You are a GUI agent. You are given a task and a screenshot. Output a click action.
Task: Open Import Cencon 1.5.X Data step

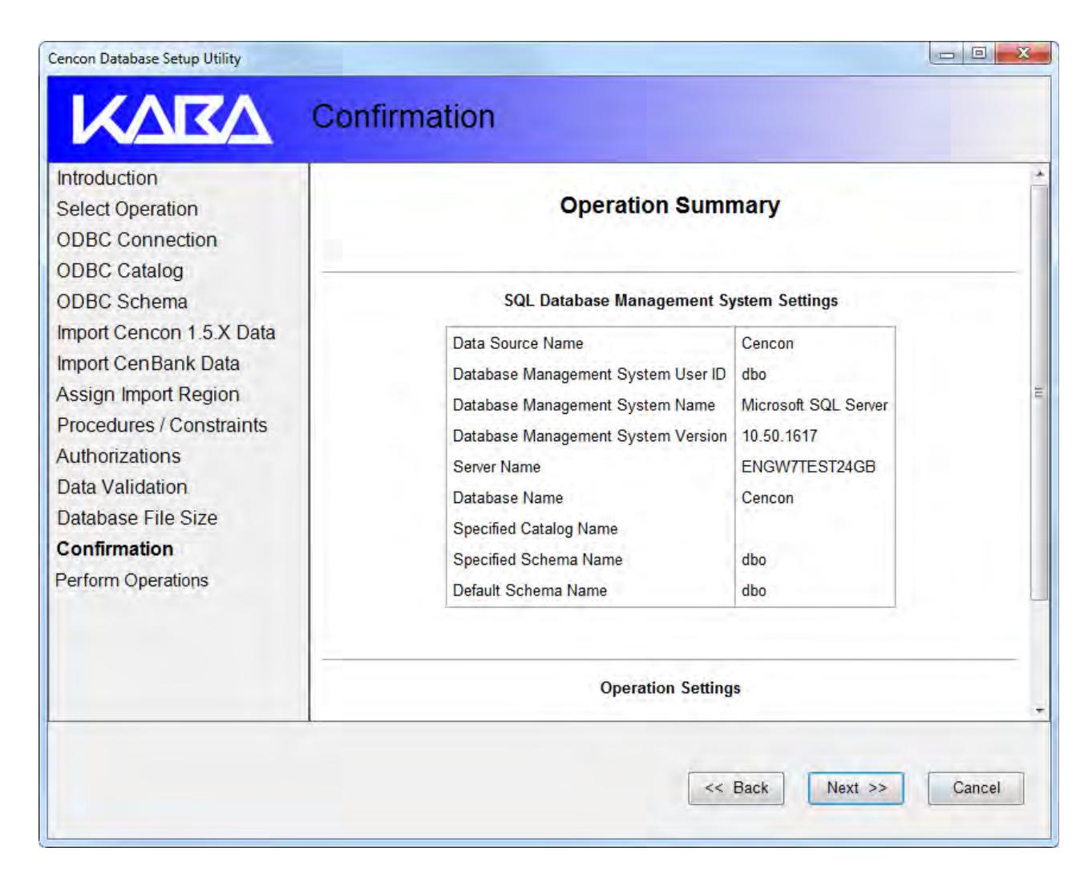pyautogui.click(x=165, y=332)
